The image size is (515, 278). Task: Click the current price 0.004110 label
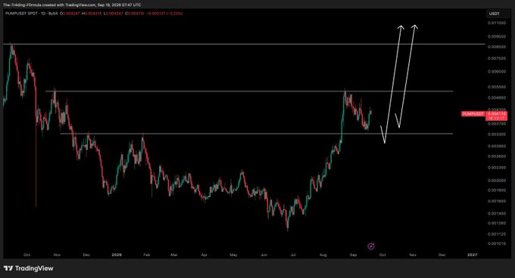[497, 113]
